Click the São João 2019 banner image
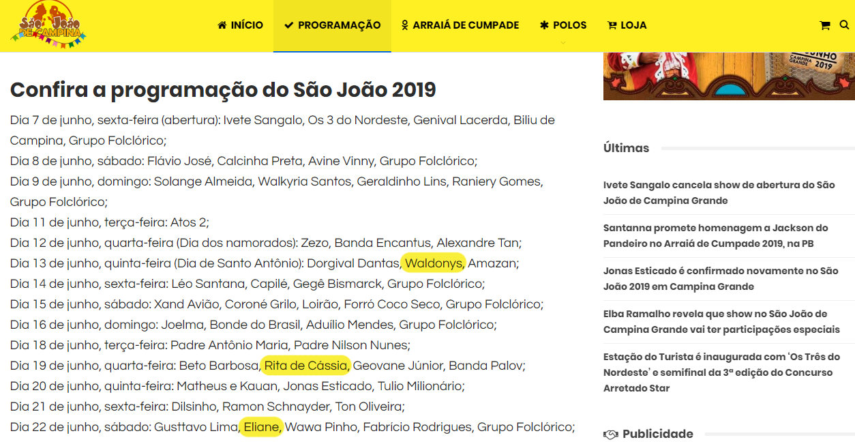This screenshot has width=855, height=442. (x=729, y=76)
